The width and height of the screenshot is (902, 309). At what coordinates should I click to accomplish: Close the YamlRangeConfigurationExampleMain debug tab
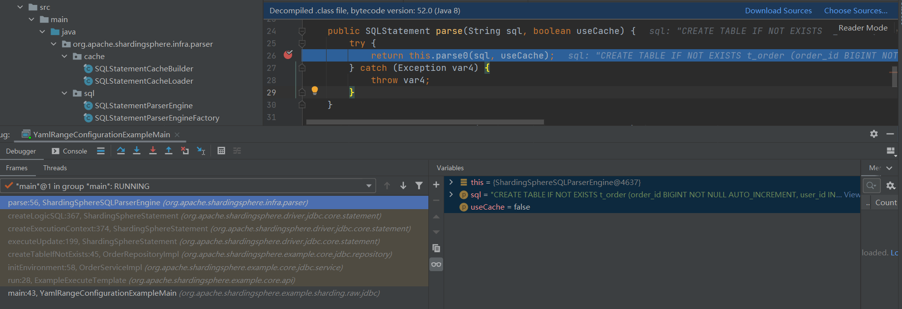[x=177, y=135]
